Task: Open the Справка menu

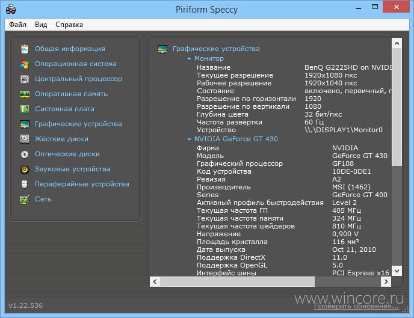Action: (x=69, y=25)
